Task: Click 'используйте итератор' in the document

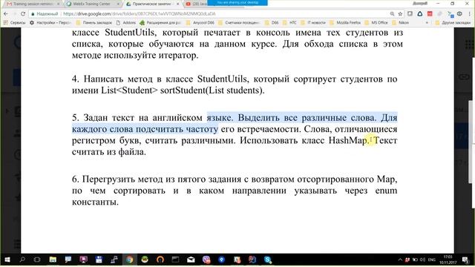Action: 151,56
